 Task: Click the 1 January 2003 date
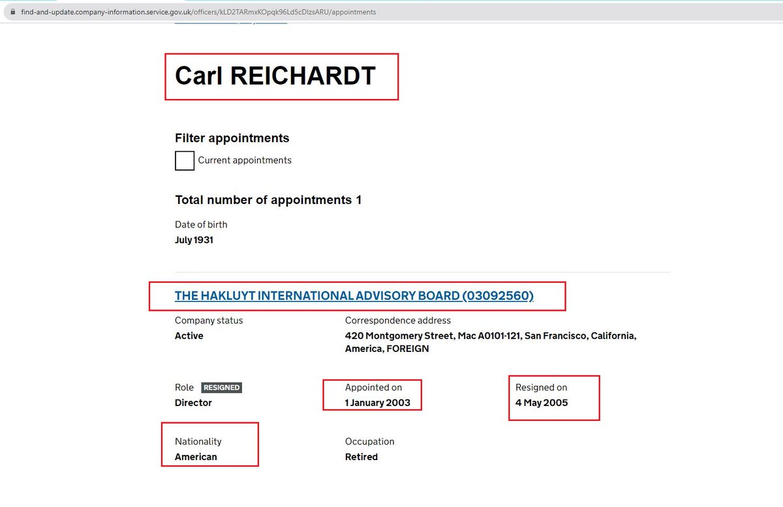point(378,403)
